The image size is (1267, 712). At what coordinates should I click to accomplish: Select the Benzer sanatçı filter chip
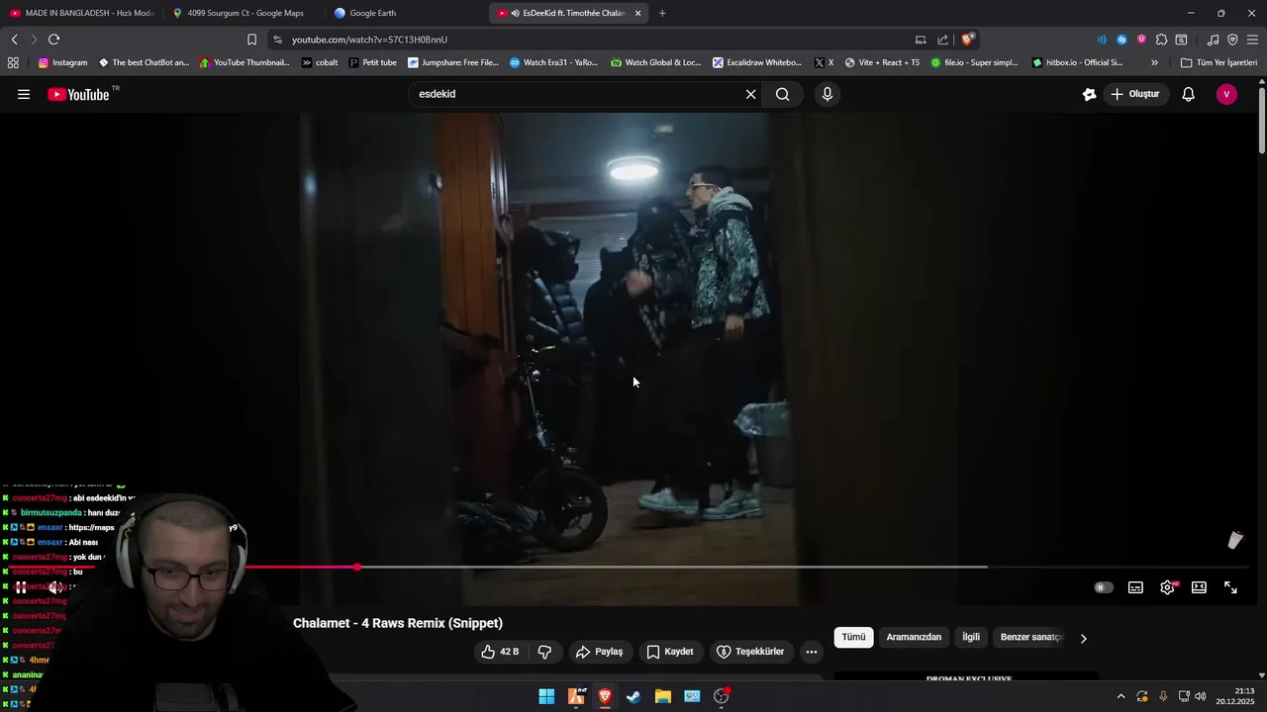click(1030, 637)
